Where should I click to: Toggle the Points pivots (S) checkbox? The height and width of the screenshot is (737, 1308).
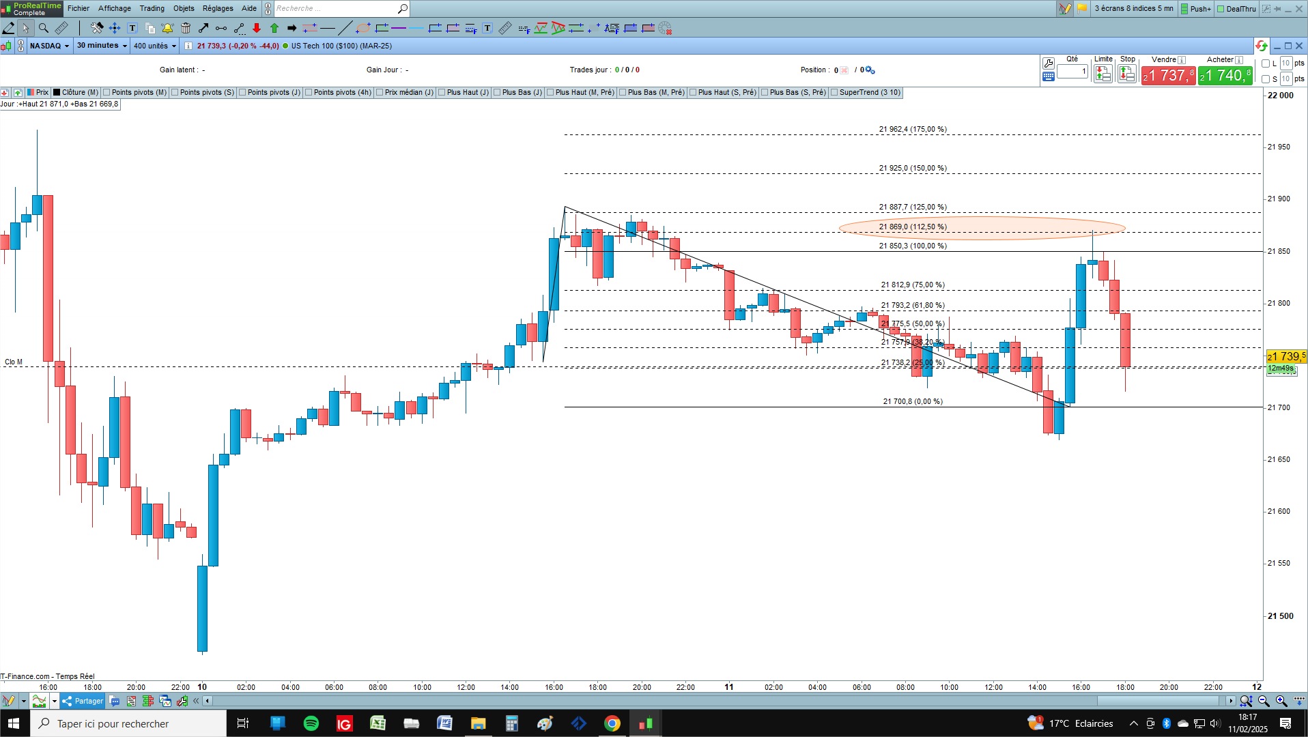point(175,93)
